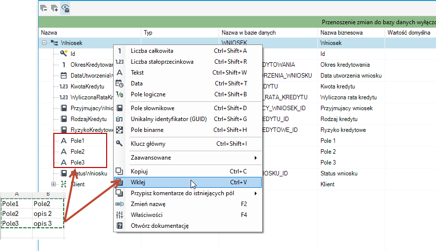
Task: Click the book icon beside Pole słownikowe
Action: (x=119, y=108)
